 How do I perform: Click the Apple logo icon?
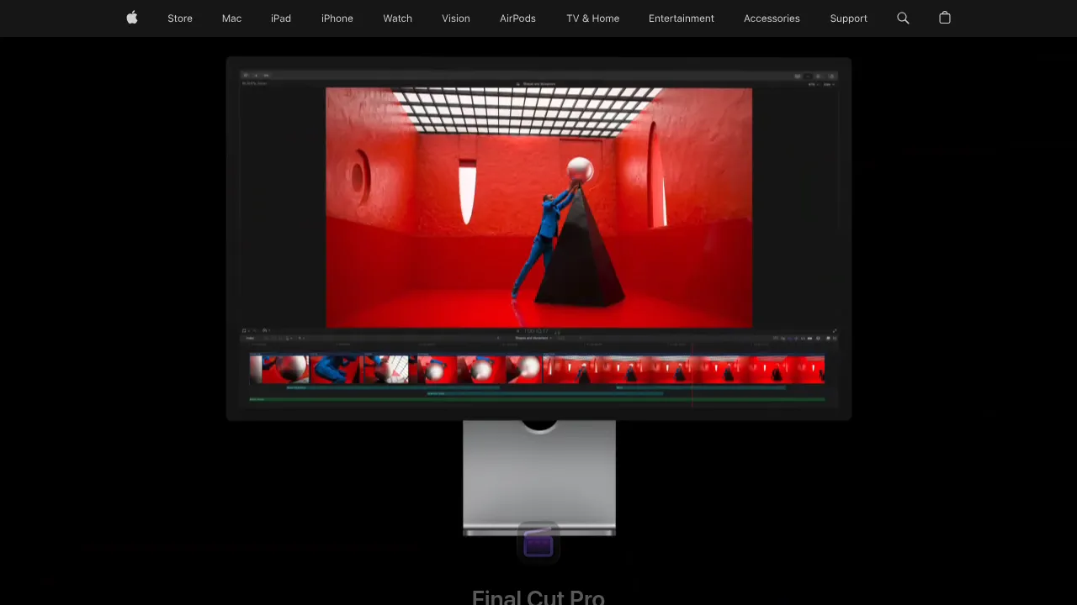(132, 18)
